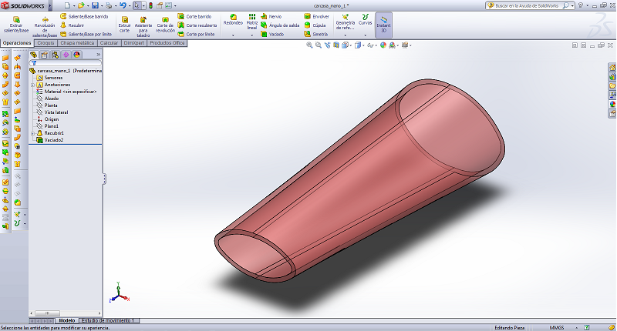
Task: Select Revolución de saliente/base tool
Action: (45, 27)
